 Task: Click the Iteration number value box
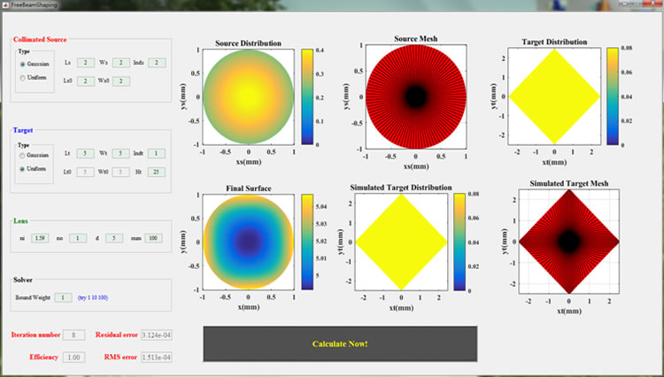(75, 335)
